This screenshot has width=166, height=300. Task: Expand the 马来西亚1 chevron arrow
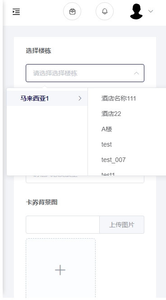[80, 98]
